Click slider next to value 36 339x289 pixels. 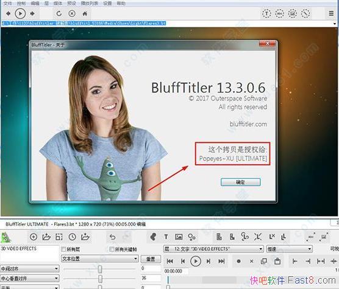[x=100, y=279]
